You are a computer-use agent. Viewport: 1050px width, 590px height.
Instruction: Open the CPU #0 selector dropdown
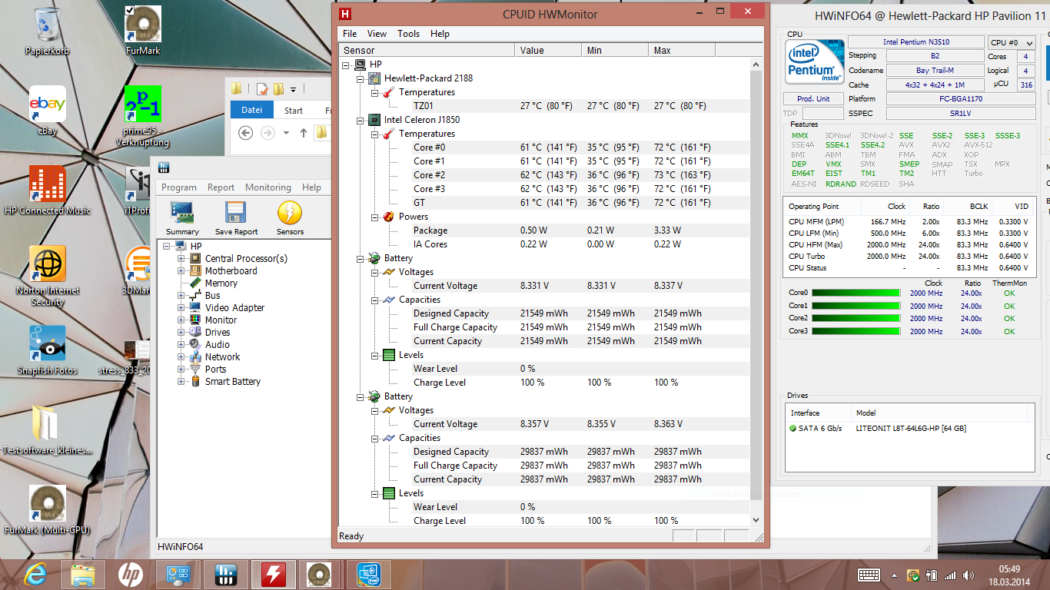coord(1011,43)
